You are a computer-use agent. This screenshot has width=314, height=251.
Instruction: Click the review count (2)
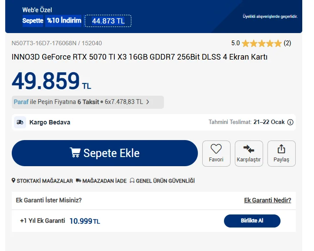[287, 43]
